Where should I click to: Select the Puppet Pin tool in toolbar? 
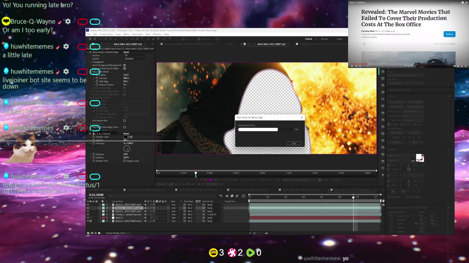coord(170,39)
